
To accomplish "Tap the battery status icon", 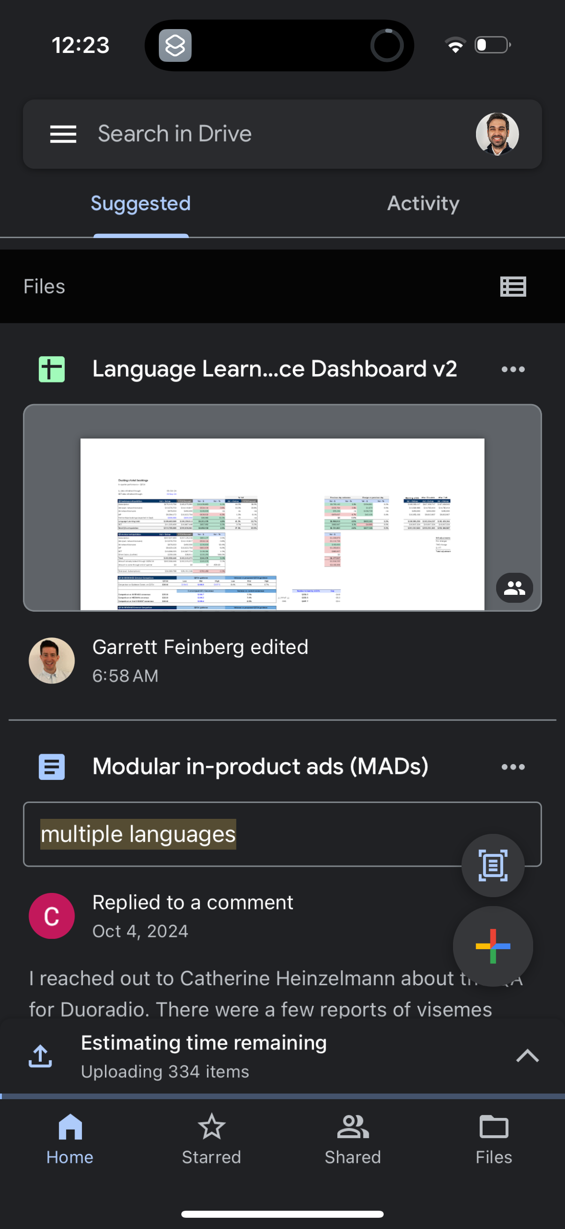I will 493,45.
